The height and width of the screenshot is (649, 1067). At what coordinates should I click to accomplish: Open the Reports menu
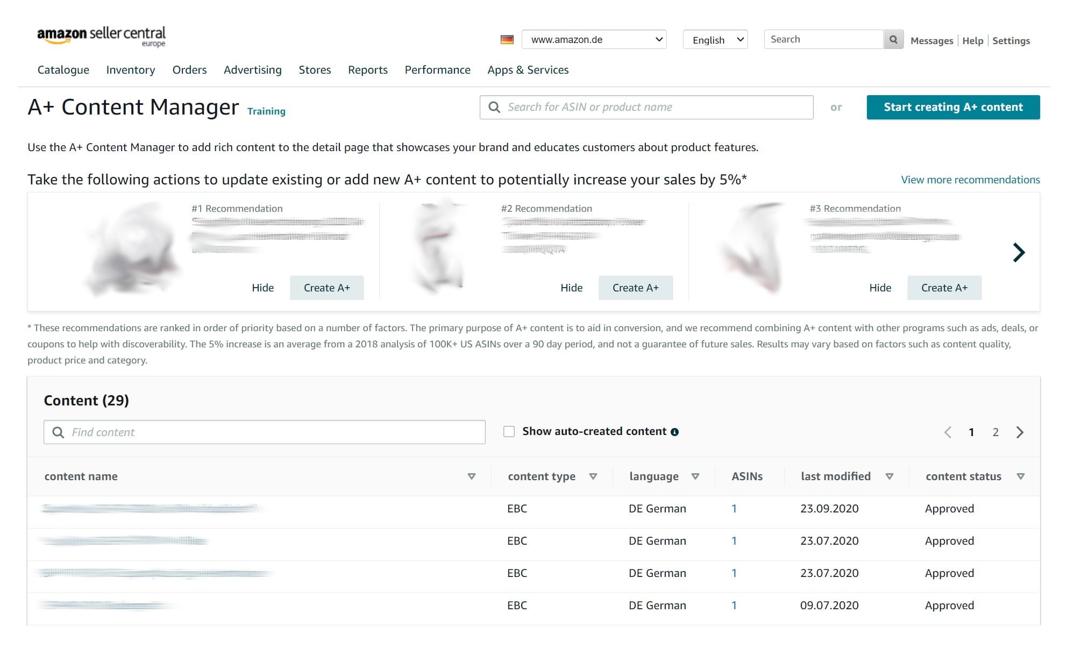coord(368,70)
